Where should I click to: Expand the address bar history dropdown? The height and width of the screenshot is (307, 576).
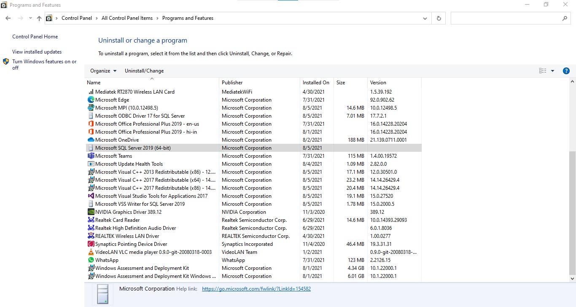[425, 18]
